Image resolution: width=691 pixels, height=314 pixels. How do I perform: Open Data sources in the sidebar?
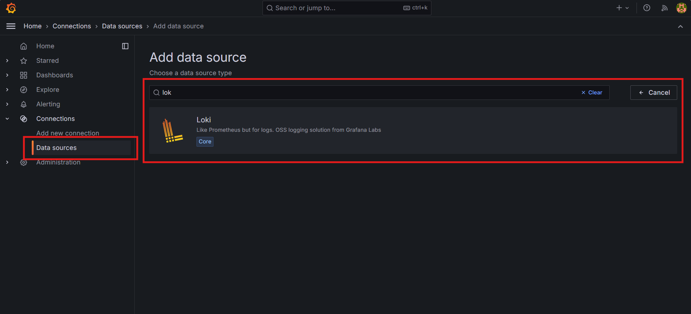pos(56,148)
